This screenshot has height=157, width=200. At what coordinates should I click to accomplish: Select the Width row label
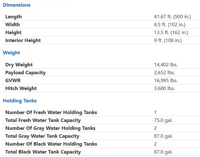[13, 25]
